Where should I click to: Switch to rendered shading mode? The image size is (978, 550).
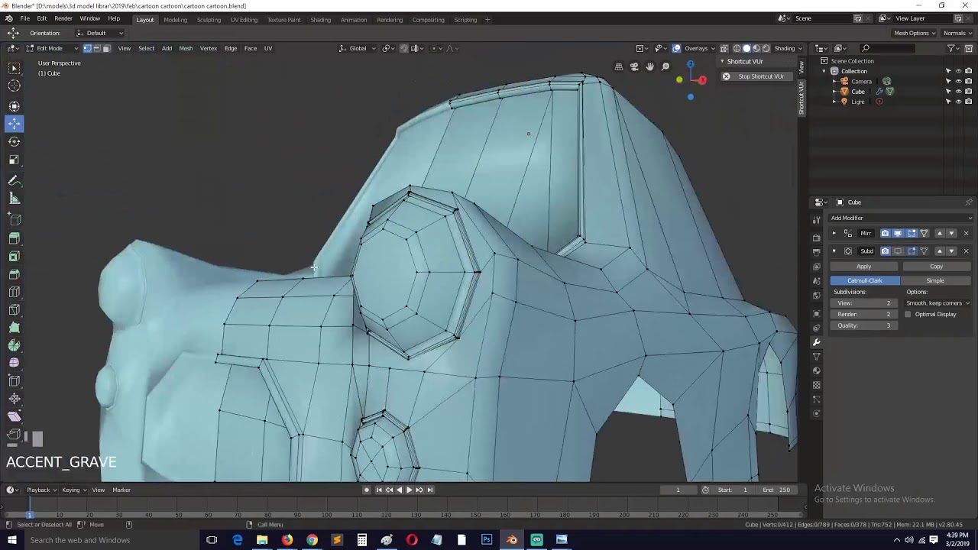coord(766,48)
